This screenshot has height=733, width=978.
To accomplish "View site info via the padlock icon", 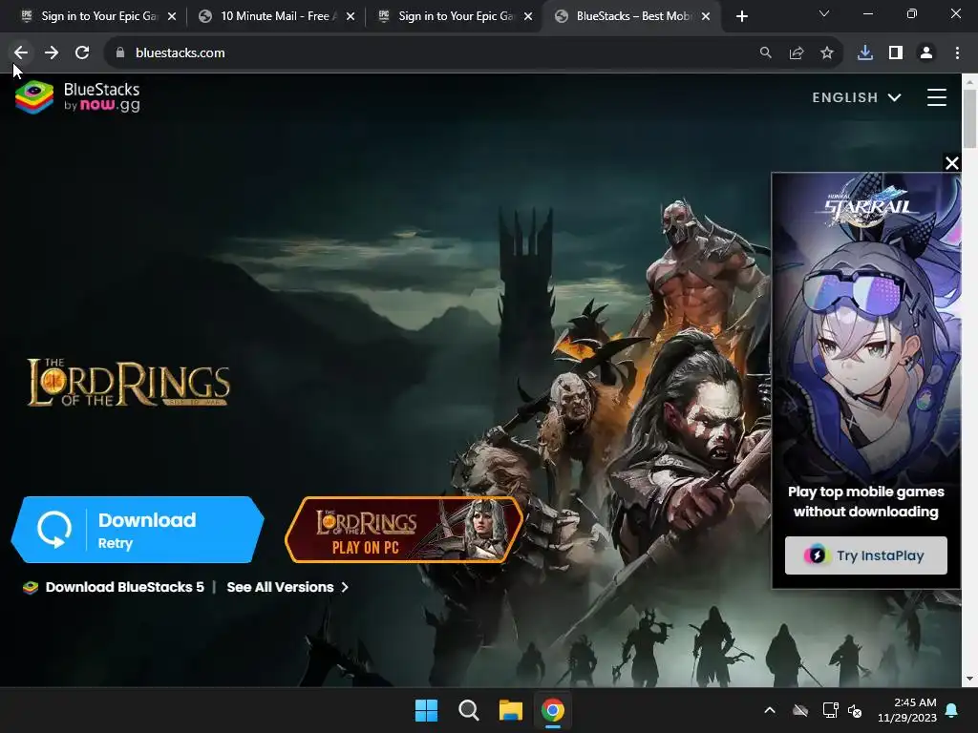I will (x=120, y=53).
